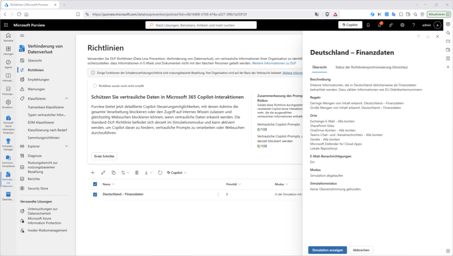Image resolution: width=453 pixels, height=256 pixels.
Task: Switch to Status der Richtliniensynchronisierung tab
Action: point(371,67)
